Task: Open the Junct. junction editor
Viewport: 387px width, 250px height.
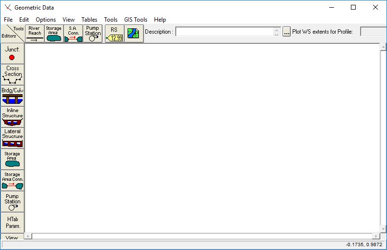Action: [x=13, y=53]
